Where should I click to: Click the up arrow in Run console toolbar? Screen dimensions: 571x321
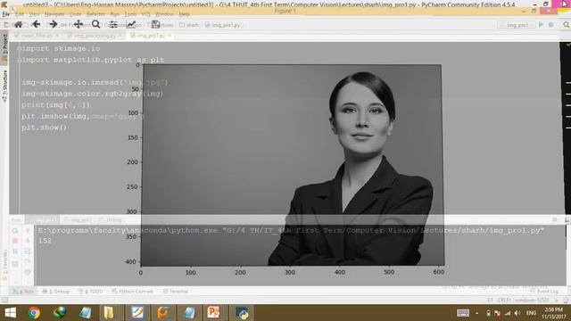tap(28, 231)
